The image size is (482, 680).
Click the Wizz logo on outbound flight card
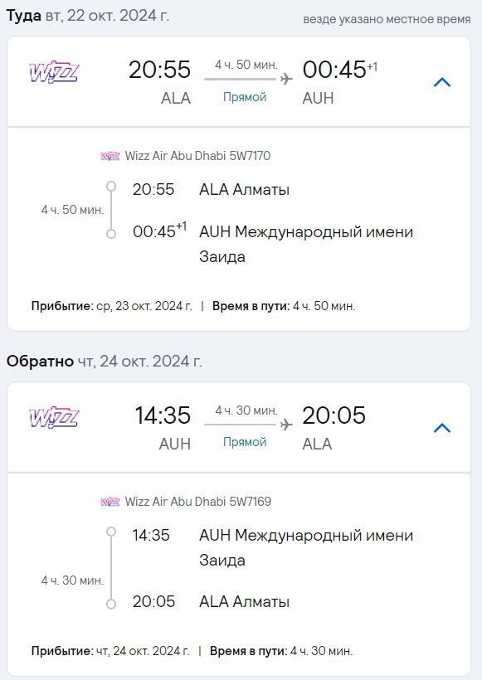(x=54, y=72)
